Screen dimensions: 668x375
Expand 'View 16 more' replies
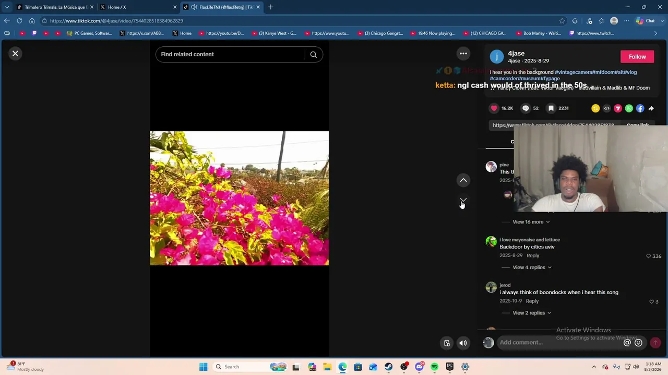pyautogui.click(x=531, y=222)
